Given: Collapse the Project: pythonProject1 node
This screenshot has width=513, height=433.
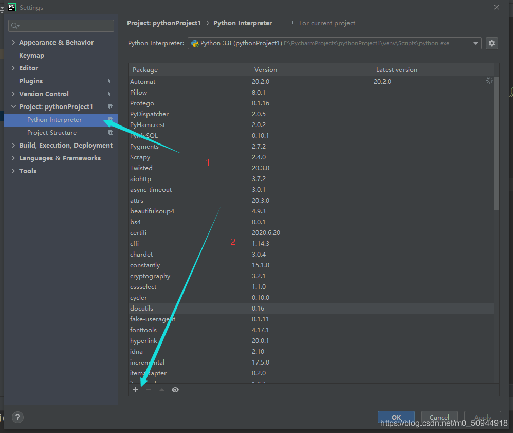Looking at the screenshot, I should coord(13,107).
